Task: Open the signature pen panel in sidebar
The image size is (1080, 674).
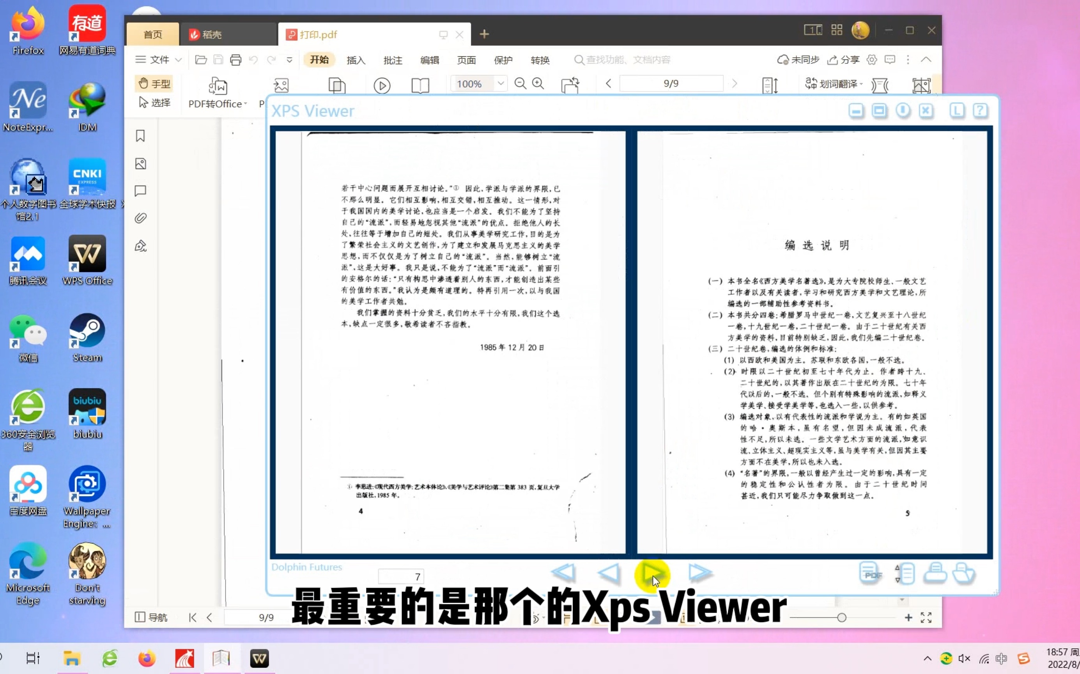Action: point(140,246)
